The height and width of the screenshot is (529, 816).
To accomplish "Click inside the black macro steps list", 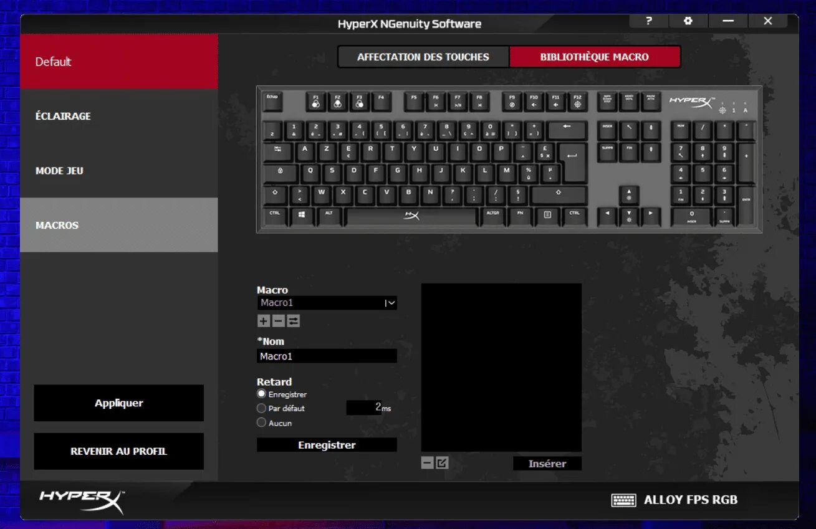I will 501,368.
